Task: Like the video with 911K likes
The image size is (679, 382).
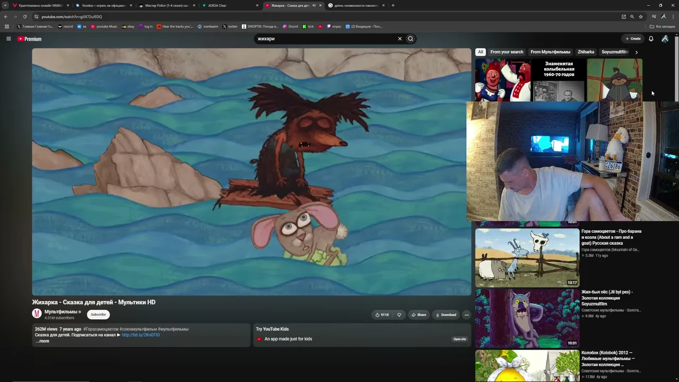Action: pyautogui.click(x=382, y=315)
